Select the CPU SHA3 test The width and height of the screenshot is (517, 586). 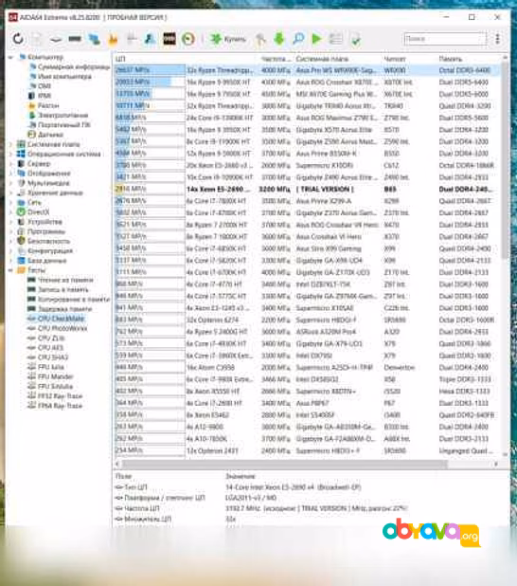(53, 357)
